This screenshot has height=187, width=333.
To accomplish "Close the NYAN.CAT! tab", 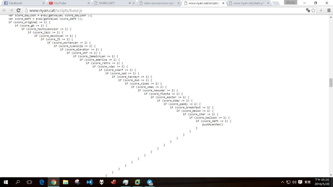I will tap(134, 3).
